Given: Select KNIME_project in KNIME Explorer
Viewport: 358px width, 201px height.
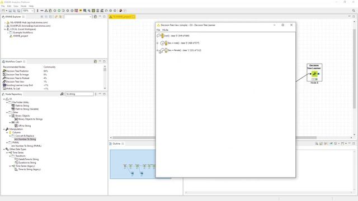Looking at the screenshot, I should (21, 36).
